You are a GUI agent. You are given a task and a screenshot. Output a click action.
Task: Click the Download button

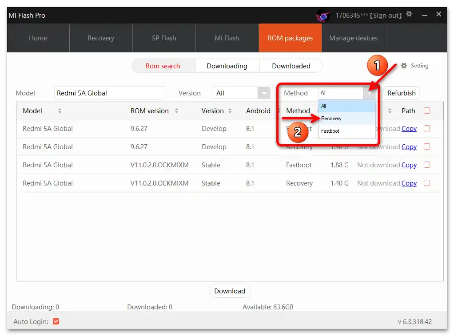(230, 291)
